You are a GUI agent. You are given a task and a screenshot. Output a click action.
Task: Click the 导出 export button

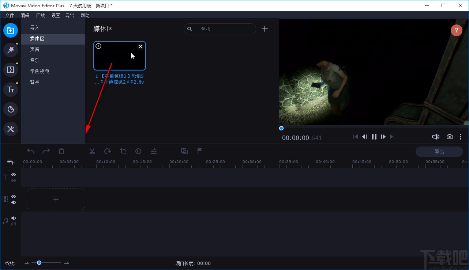point(439,152)
